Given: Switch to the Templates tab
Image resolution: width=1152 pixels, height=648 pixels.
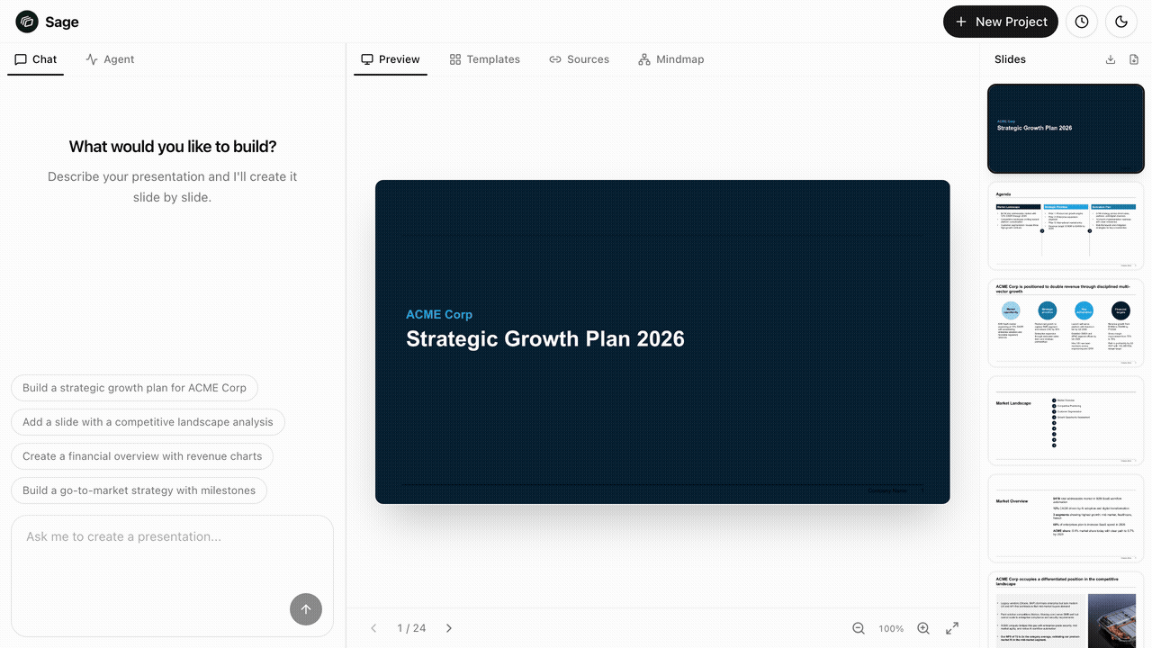Looking at the screenshot, I should click(x=484, y=59).
